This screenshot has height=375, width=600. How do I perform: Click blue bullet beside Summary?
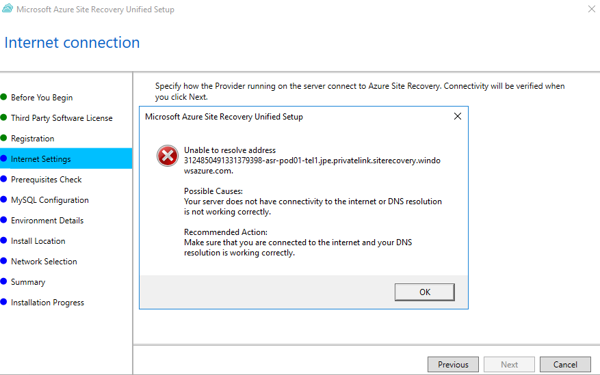point(3,281)
